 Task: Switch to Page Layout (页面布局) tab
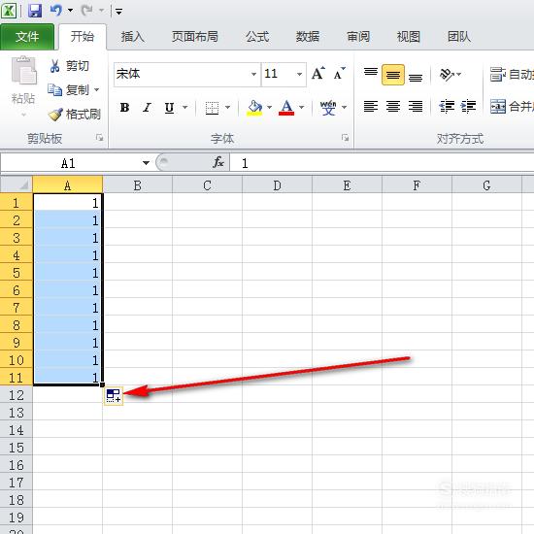click(195, 37)
